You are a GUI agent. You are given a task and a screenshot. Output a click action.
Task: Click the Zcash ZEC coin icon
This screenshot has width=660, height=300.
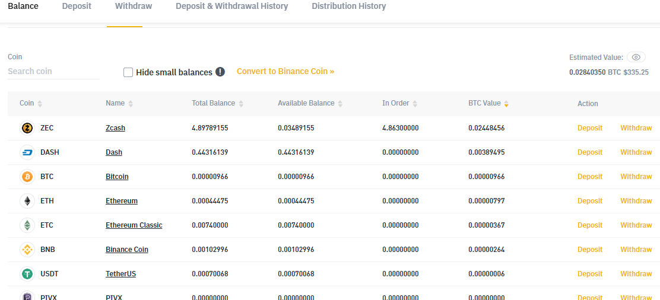coord(27,128)
